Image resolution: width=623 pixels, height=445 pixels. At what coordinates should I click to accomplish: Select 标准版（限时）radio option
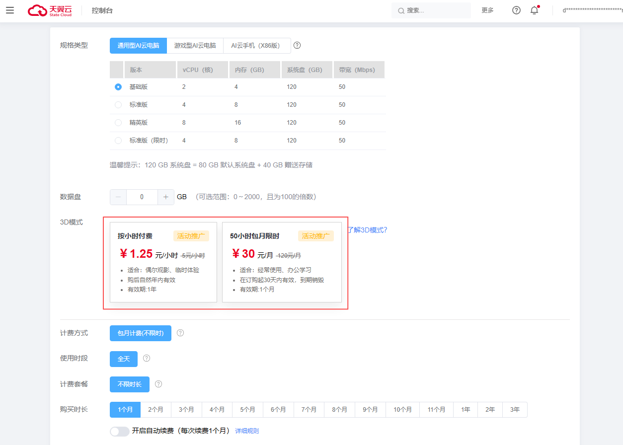click(118, 141)
